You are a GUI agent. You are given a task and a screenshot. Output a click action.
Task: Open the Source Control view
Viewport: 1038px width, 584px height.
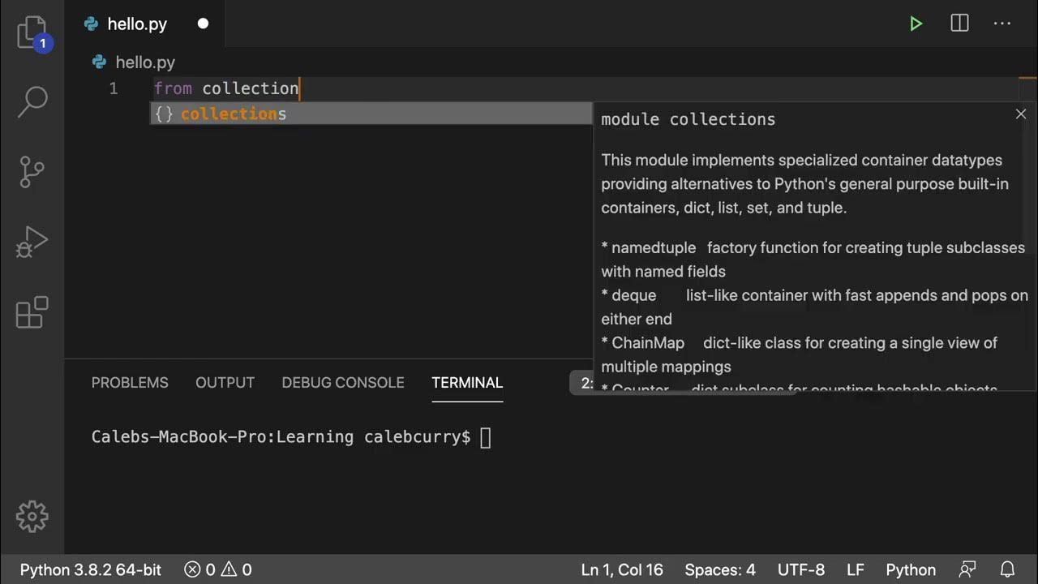(32, 171)
